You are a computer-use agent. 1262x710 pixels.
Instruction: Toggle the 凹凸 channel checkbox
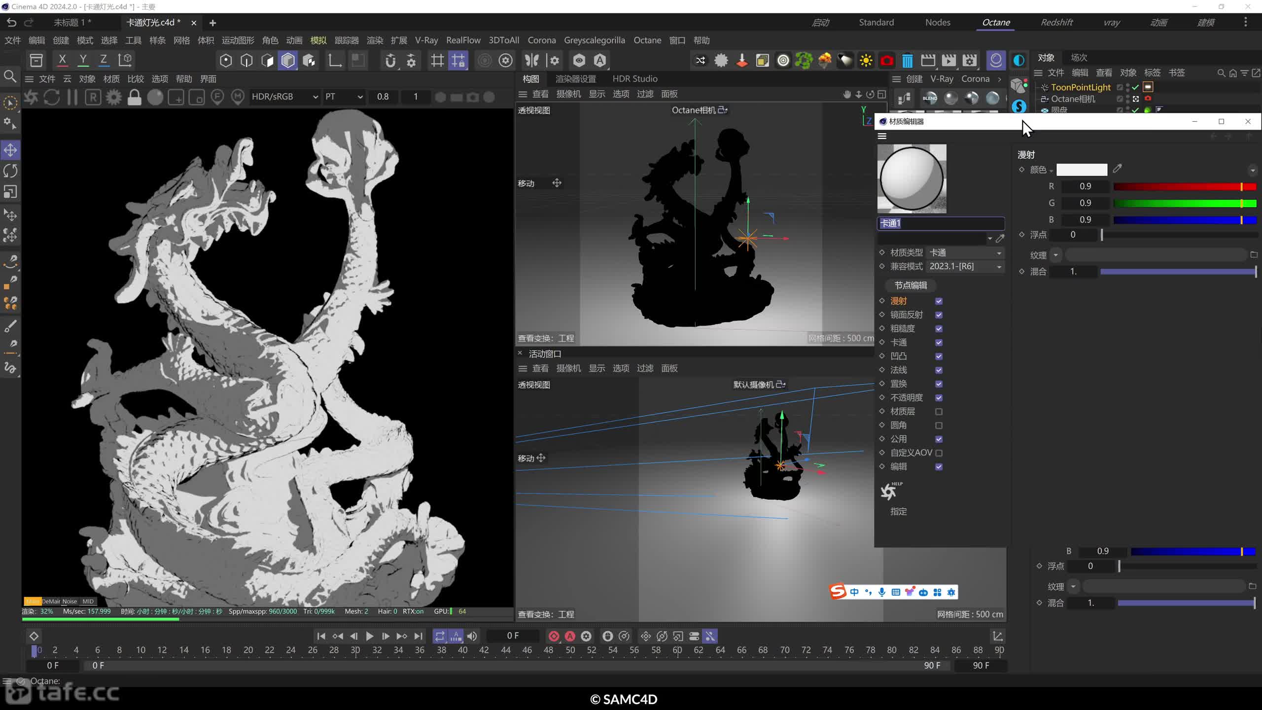point(939,356)
